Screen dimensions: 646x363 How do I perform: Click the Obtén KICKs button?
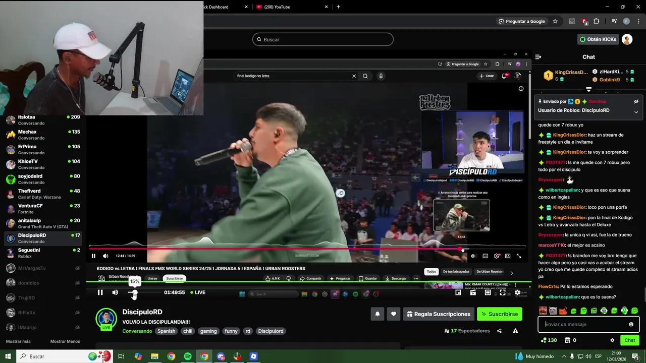point(598,39)
